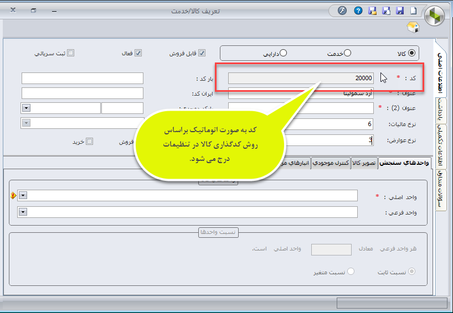Toggle the فعال checkbox
Viewport: 453px width, 313px height.
click(x=138, y=53)
